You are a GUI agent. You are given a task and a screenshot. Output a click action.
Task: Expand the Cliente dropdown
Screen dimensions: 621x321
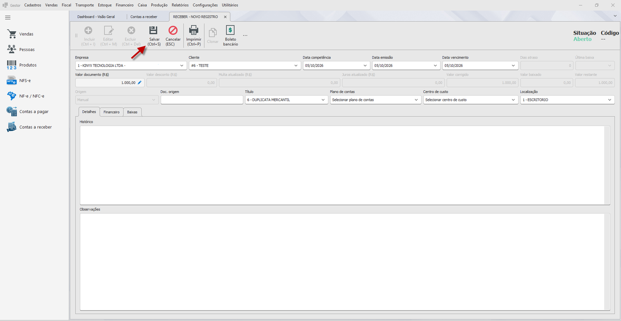(296, 66)
